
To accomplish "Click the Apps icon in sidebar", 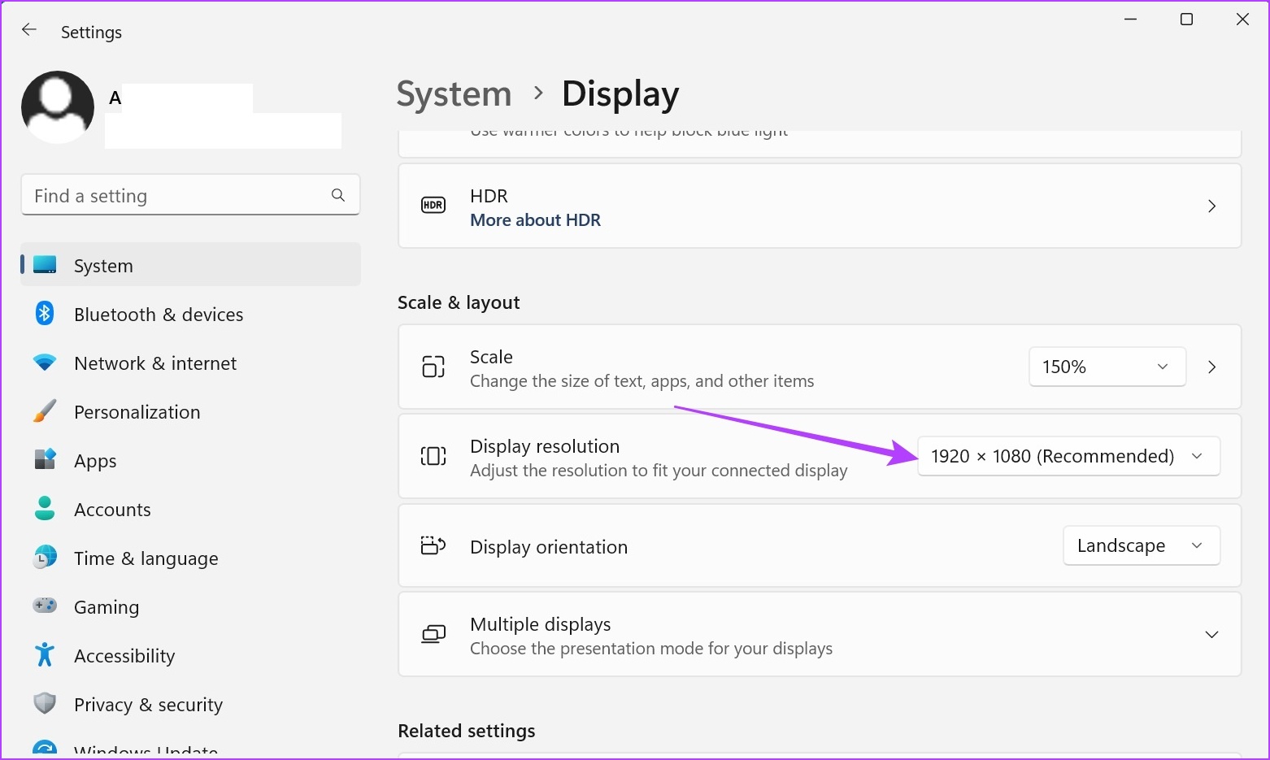I will [x=45, y=460].
